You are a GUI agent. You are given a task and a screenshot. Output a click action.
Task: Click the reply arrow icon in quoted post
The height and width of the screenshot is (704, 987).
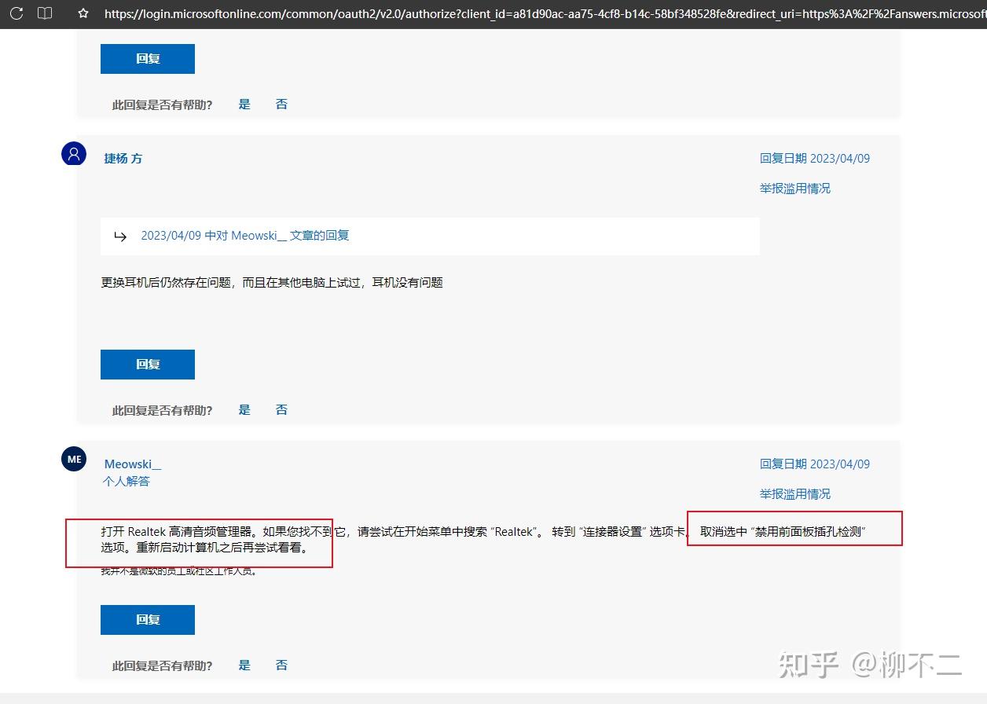(120, 236)
